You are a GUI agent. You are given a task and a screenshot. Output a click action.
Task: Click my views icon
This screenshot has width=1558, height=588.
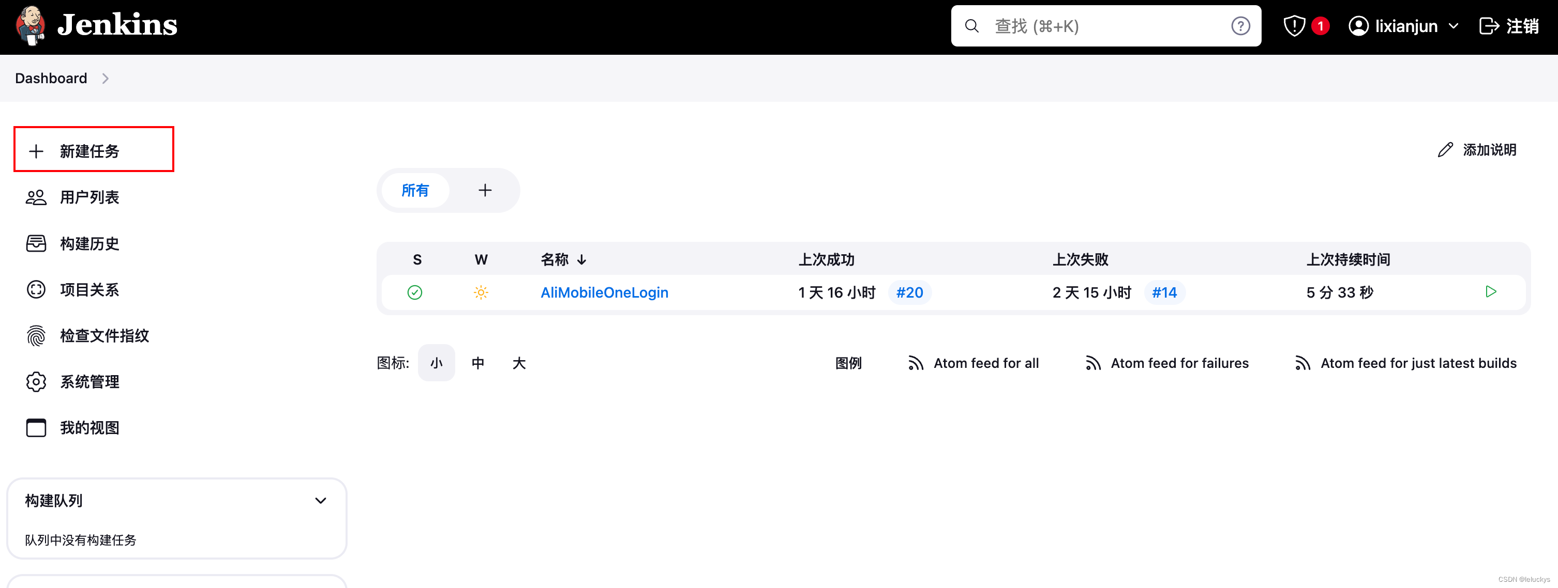click(x=36, y=429)
